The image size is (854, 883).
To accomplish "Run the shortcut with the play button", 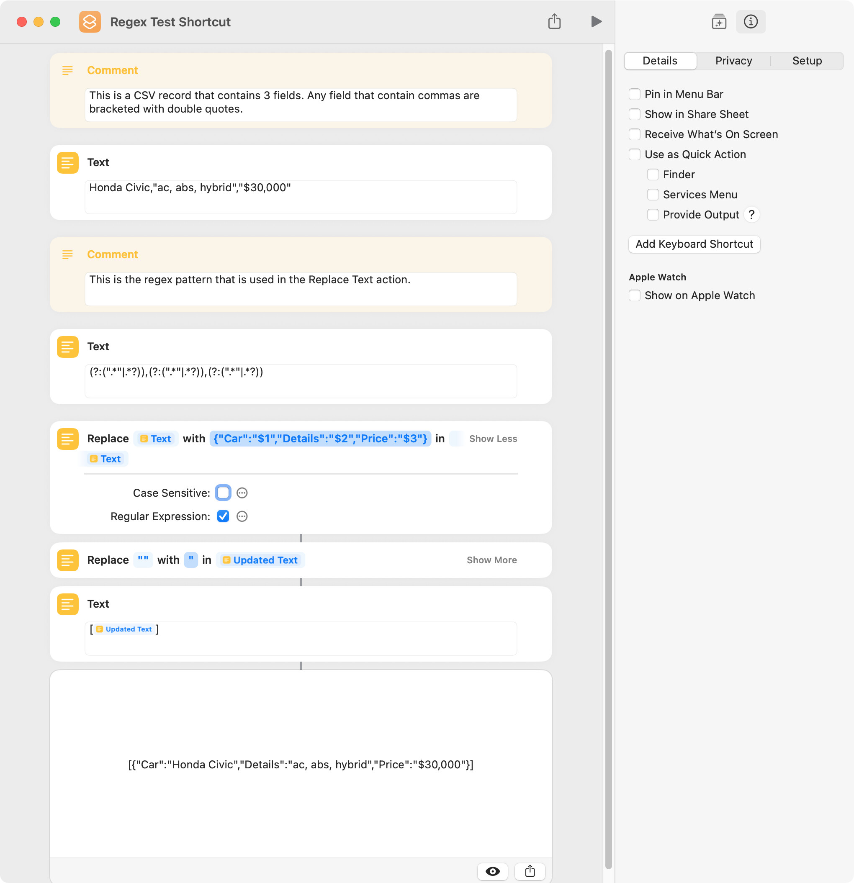I will click(x=596, y=21).
